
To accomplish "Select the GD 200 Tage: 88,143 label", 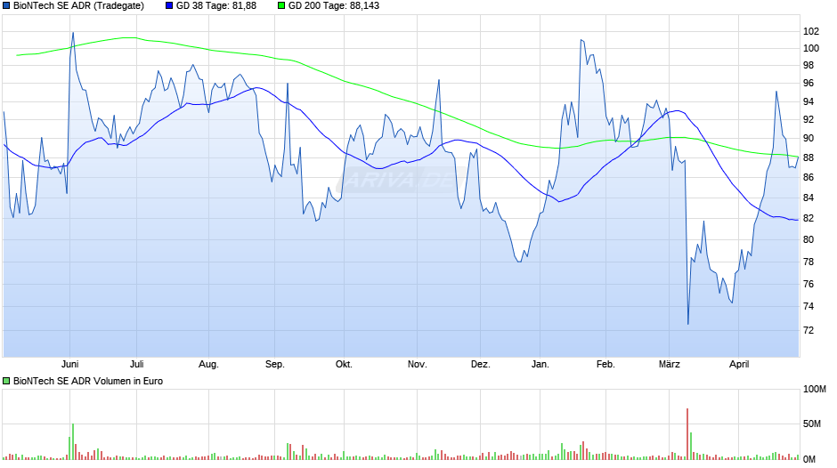I will pyautogui.click(x=334, y=6).
